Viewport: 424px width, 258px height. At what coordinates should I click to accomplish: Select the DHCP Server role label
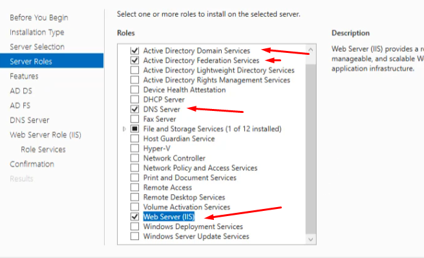pyautogui.click(x=164, y=99)
